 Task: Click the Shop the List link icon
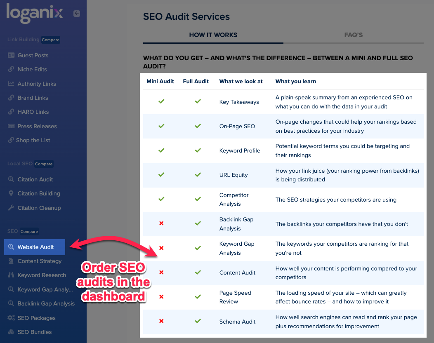point(11,140)
